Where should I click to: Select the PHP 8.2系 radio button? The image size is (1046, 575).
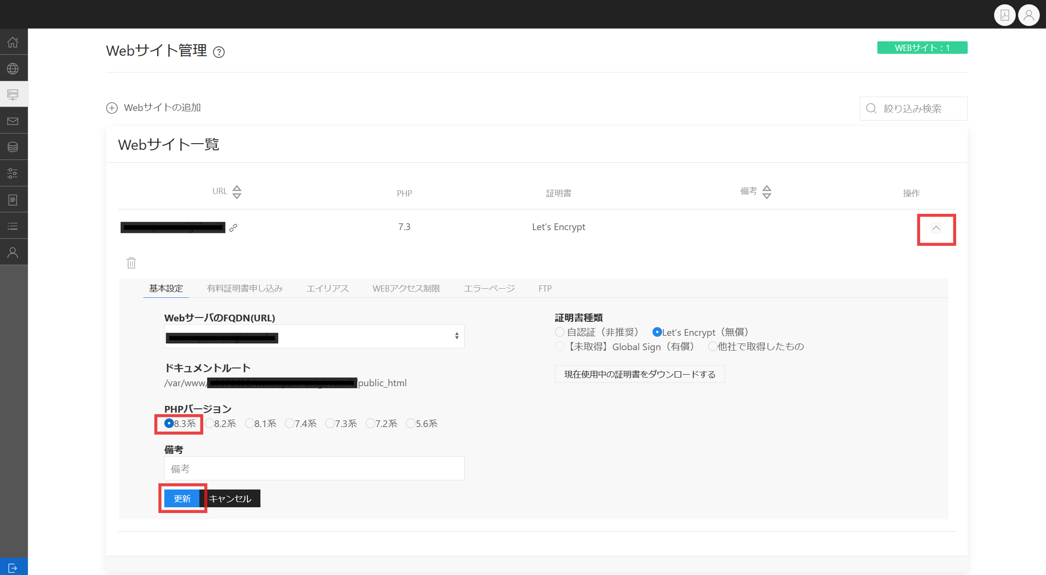209,423
